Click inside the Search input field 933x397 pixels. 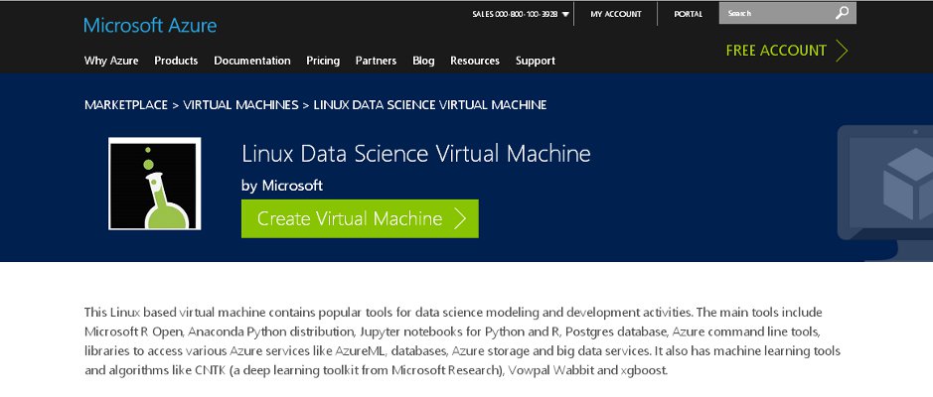(x=775, y=14)
